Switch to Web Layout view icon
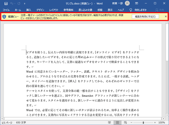The height and width of the screenshot is (125, 169). (x=125, y=122)
